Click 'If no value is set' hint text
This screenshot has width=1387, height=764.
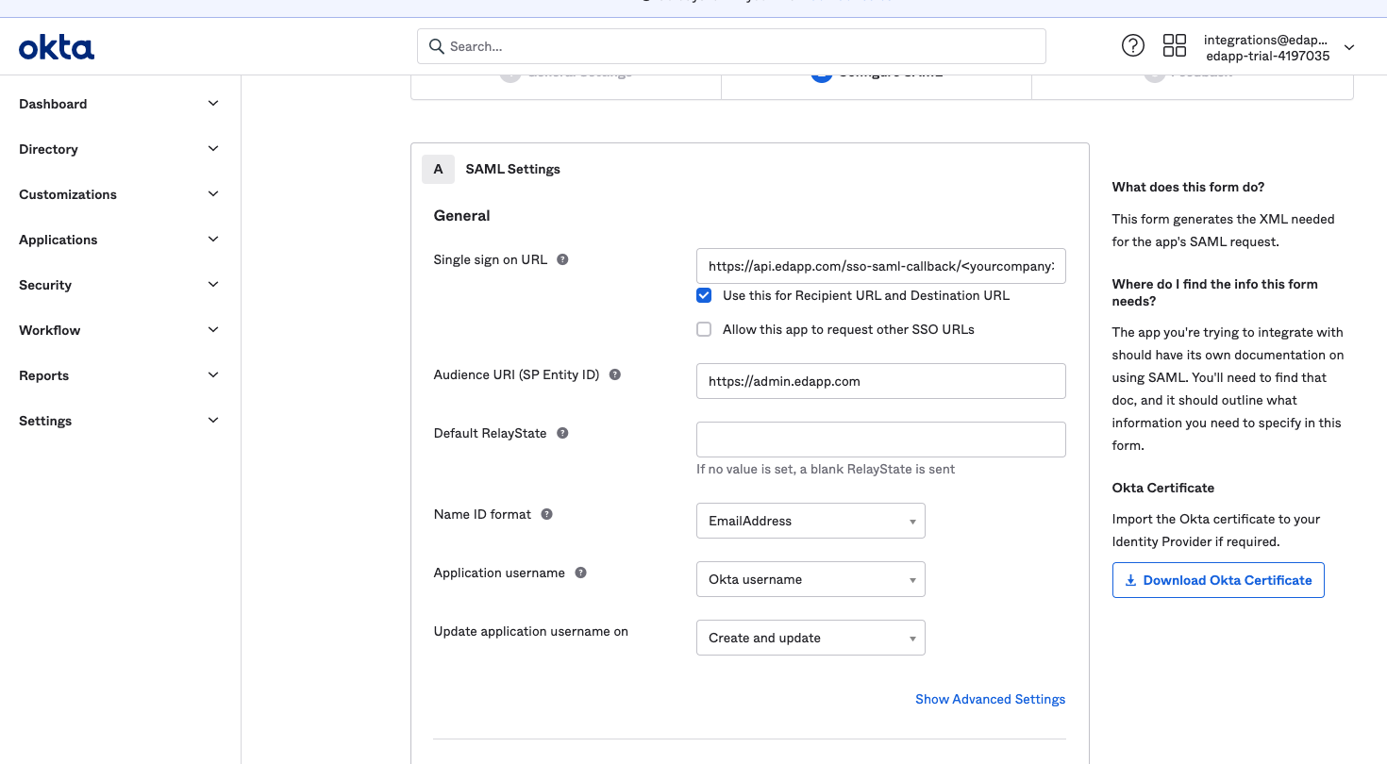[826, 469]
